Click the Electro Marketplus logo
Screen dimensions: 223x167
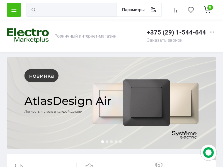pyautogui.click(x=28, y=35)
